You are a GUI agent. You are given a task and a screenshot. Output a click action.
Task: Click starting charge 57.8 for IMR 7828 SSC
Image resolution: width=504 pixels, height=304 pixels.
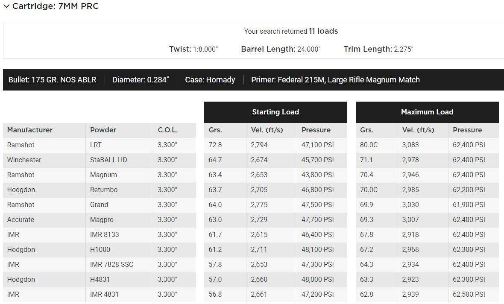pyautogui.click(x=215, y=264)
